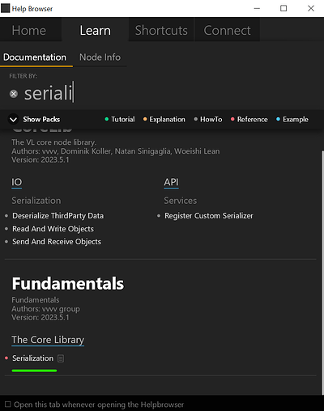Open The Core Library link

pos(48,340)
